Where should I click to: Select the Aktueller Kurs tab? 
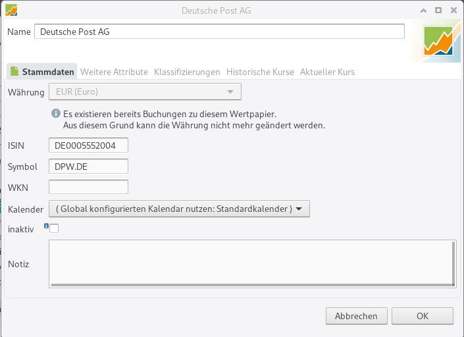[327, 72]
